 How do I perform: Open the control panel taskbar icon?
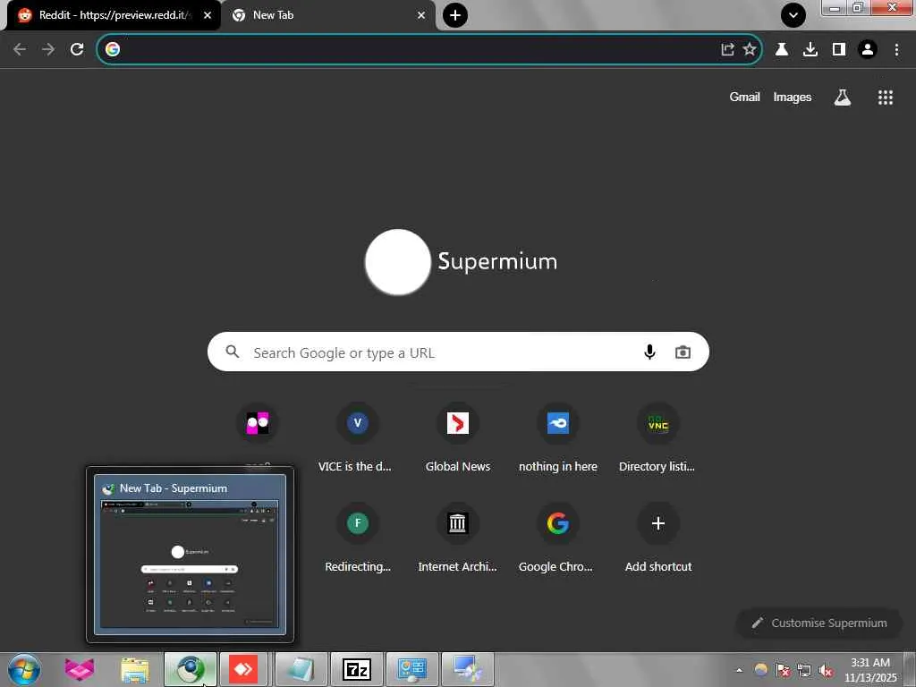[x=411, y=669]
